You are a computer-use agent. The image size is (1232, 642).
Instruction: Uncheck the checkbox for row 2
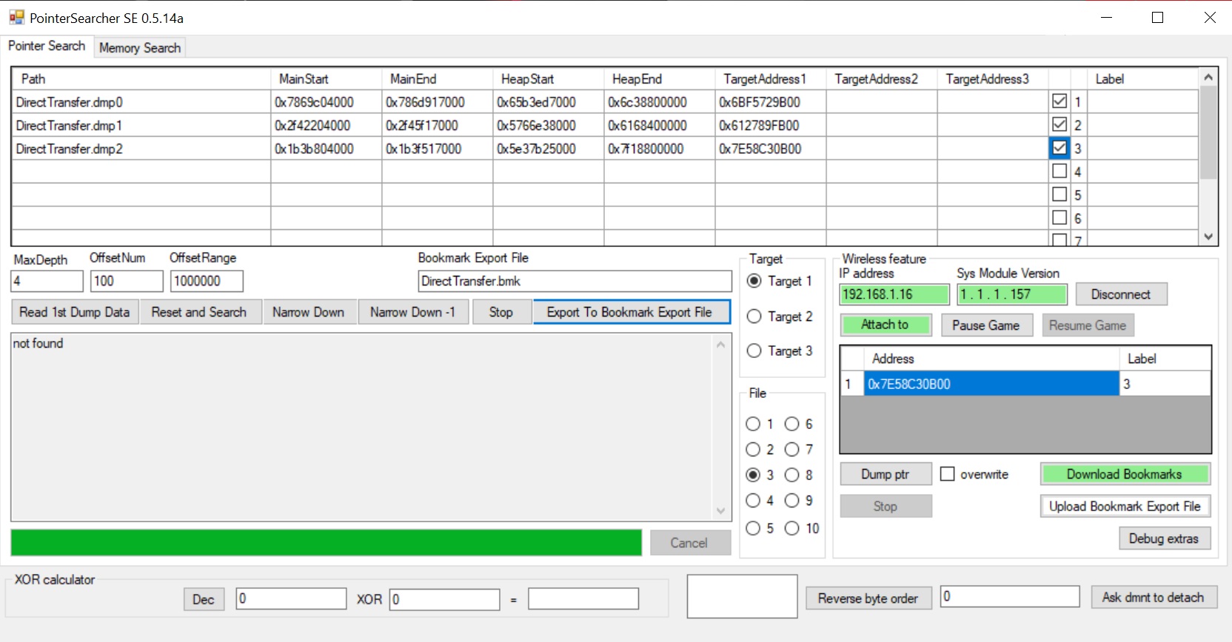(x=1059, y=124)
